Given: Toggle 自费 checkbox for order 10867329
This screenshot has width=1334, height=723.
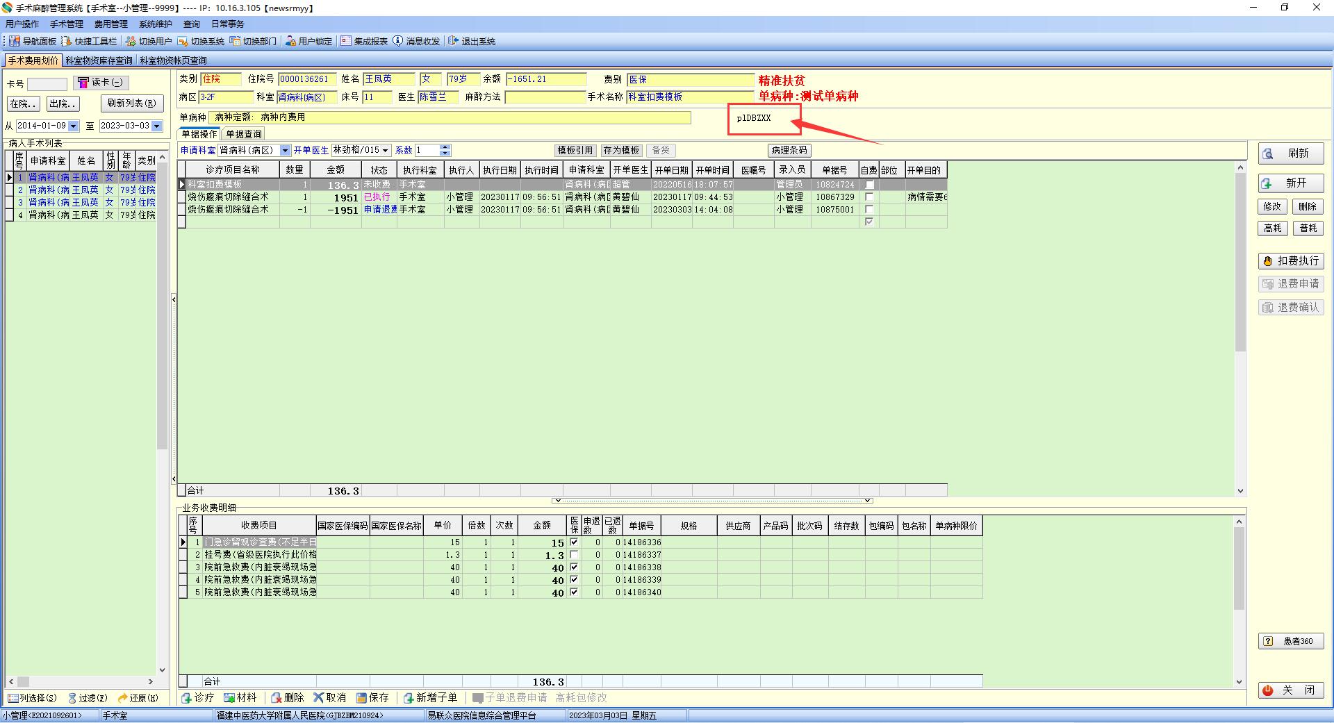Looking at the screenshot, I should click(x=869, y=197).
